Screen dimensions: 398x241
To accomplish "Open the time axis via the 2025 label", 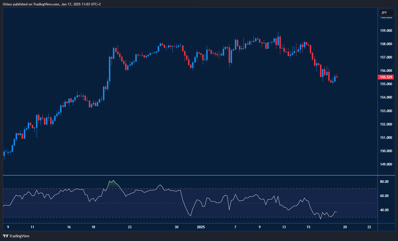I will point(201,227).
